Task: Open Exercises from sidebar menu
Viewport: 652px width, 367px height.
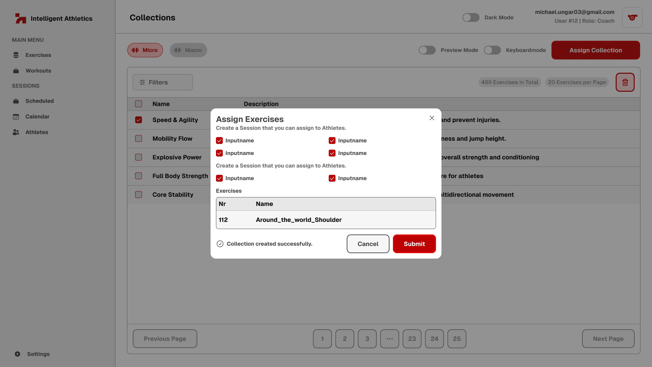Action: pyautogui.click(x=38, y=55)
